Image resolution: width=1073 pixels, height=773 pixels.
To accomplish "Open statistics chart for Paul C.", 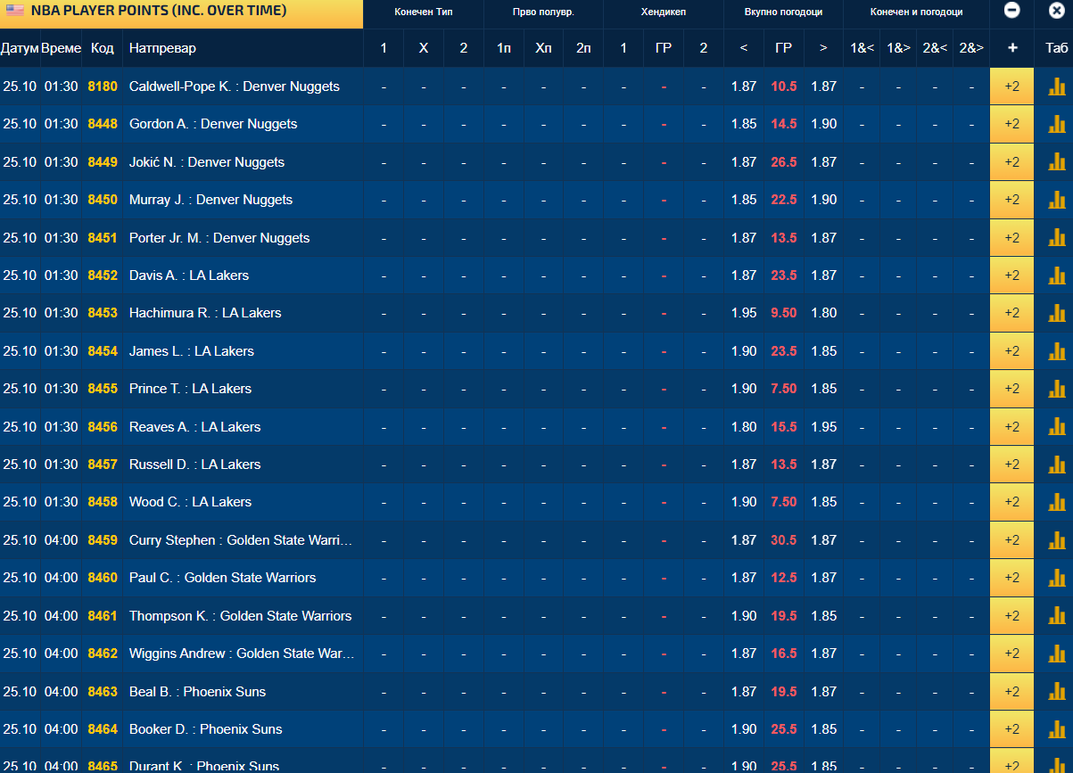I will coord(1056,578).
